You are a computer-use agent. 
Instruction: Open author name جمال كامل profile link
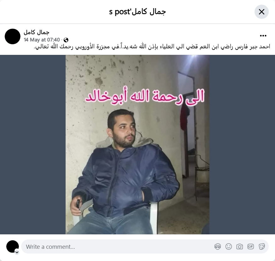click(x=36, y=32)
